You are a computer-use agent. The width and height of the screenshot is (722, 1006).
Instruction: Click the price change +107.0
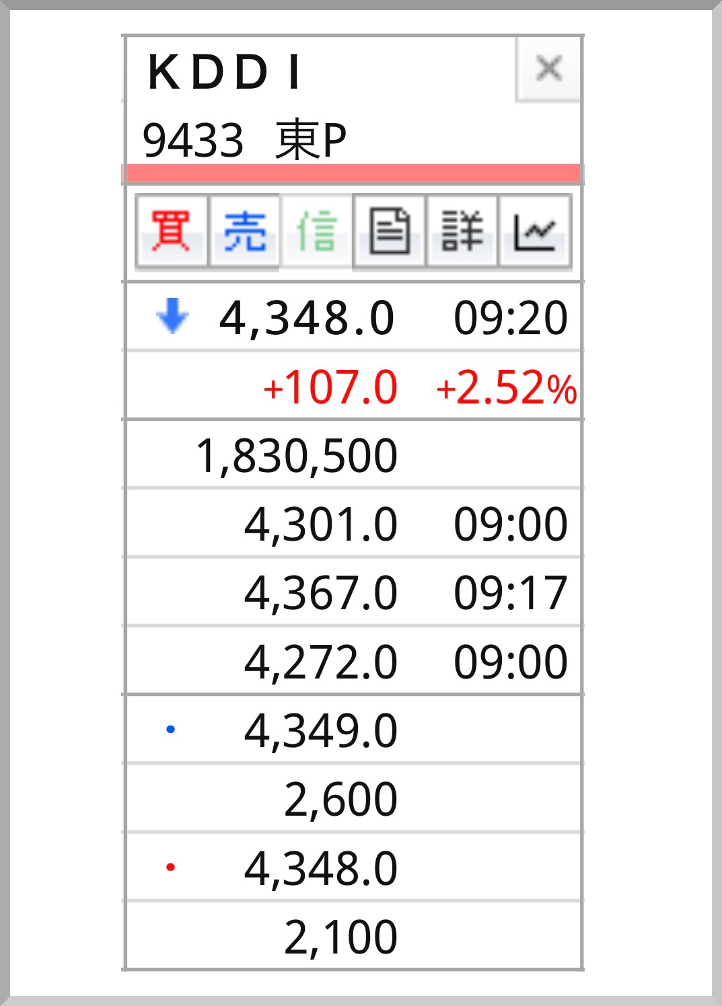pos(330,387)
